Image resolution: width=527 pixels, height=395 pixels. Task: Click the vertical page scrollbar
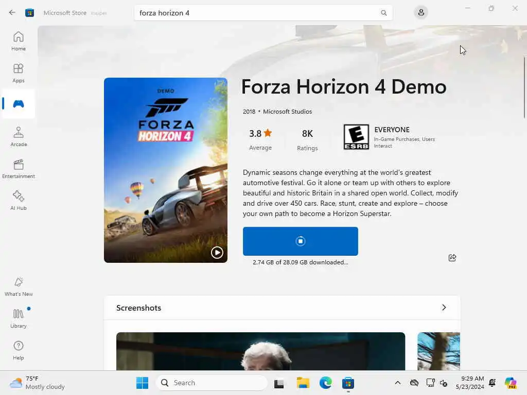pos(524,88)
